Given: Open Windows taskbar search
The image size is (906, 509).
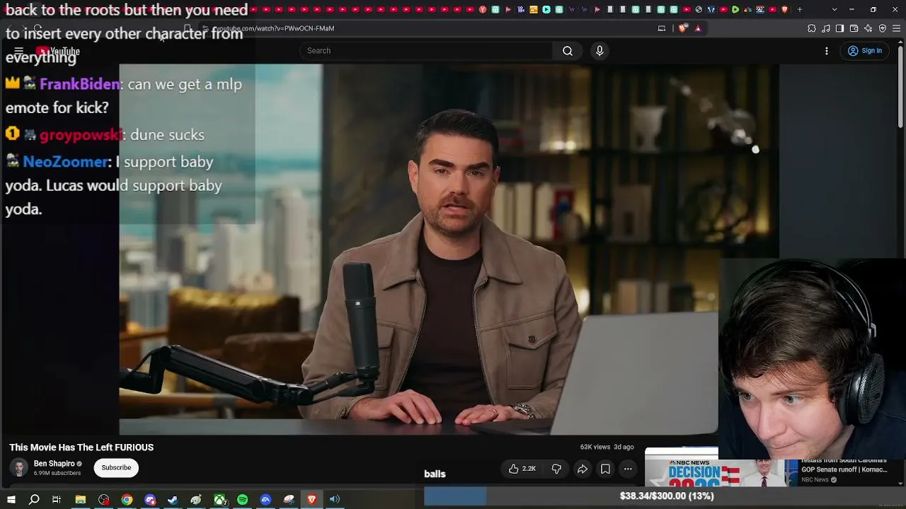Looking at the screenshot, I should (x=34, y=500).
